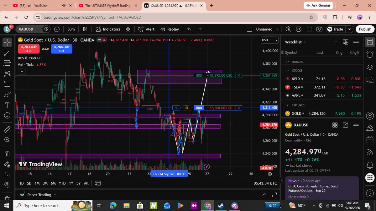Click the 4,283.64 SELL button
The height and width of the screenshot is (211, 376).
[29, 48]
